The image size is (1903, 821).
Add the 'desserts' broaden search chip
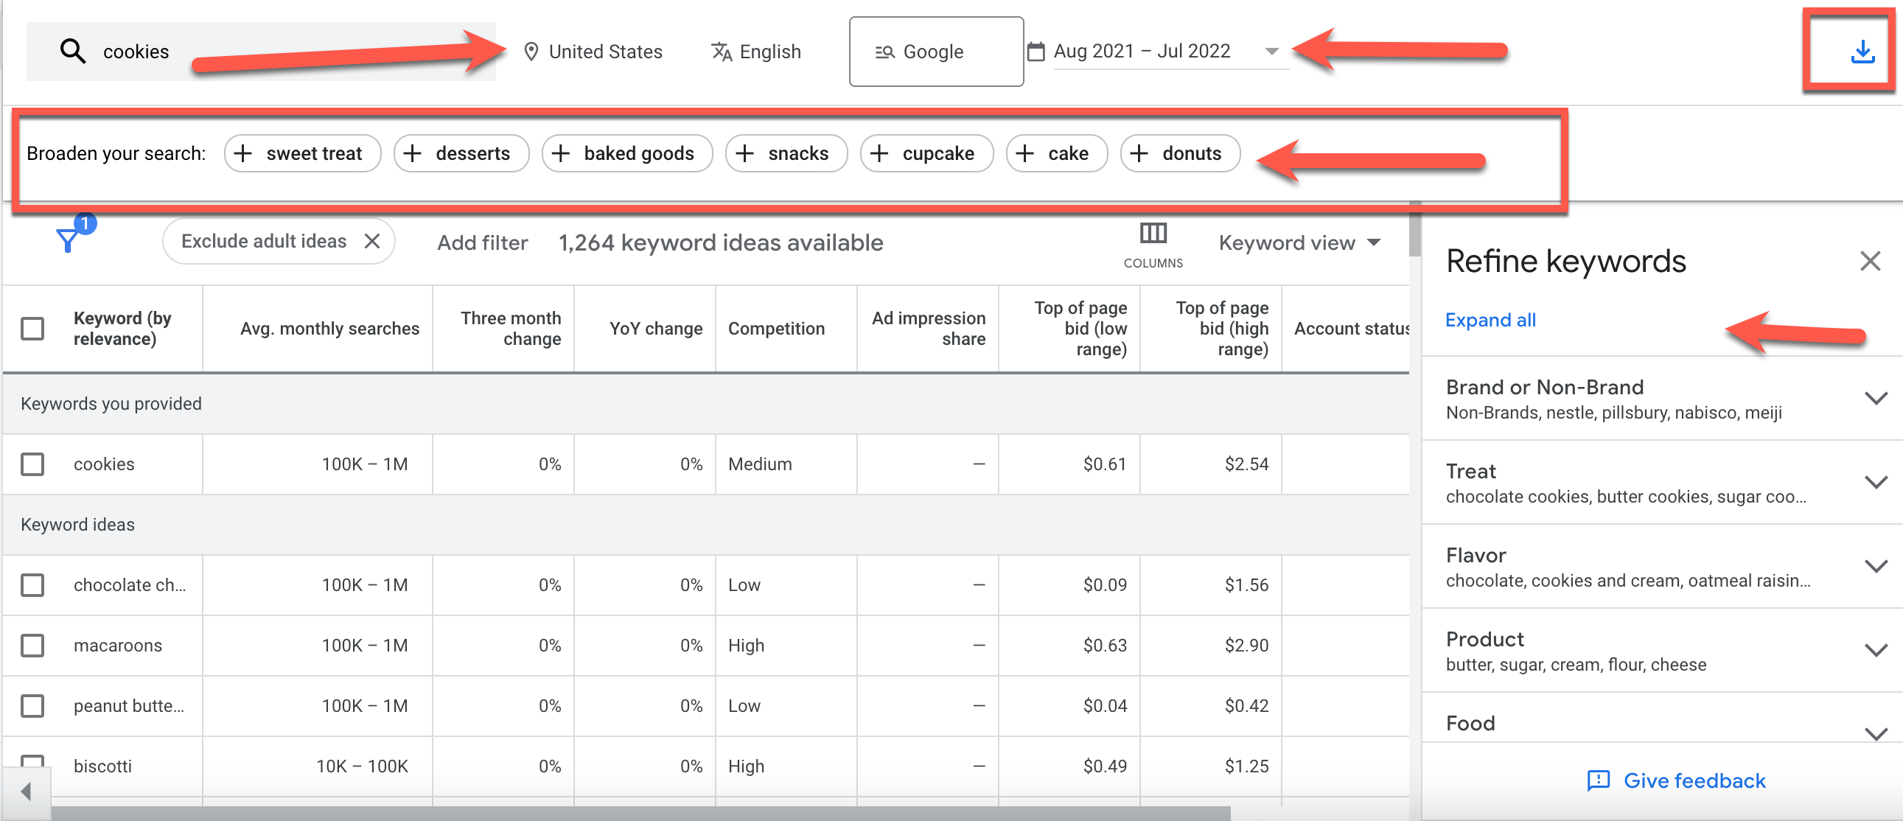(x=460, y=153)
